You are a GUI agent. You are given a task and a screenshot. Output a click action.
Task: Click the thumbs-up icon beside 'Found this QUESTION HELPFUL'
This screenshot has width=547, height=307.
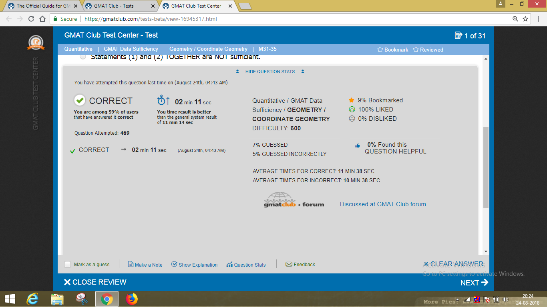[x=357, y=146]
